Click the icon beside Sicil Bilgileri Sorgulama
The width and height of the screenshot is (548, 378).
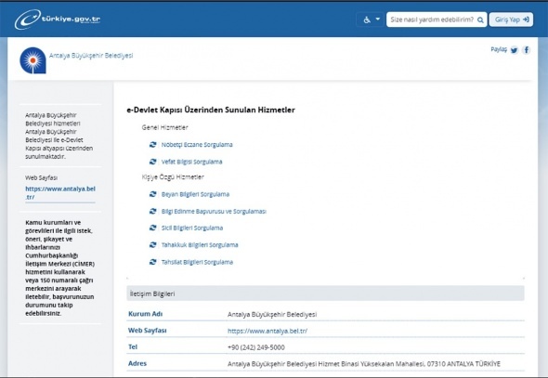click(152, 228)
